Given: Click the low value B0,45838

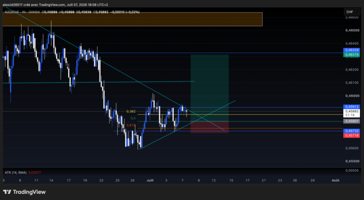Looking at the screenshot, I should (84, 12).
